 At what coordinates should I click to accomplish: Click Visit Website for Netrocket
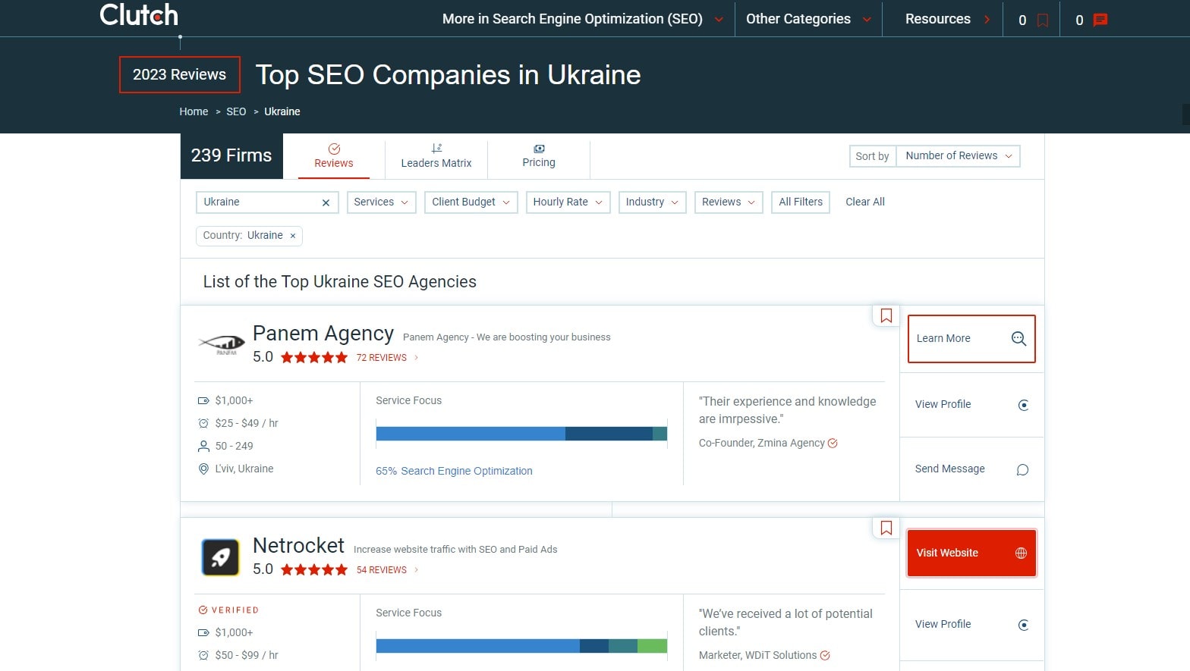click(971, 553)
